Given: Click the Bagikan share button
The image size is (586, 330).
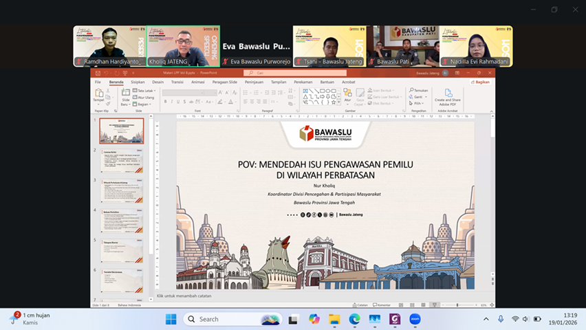Looking at the screenshot, I should (481, 82).
